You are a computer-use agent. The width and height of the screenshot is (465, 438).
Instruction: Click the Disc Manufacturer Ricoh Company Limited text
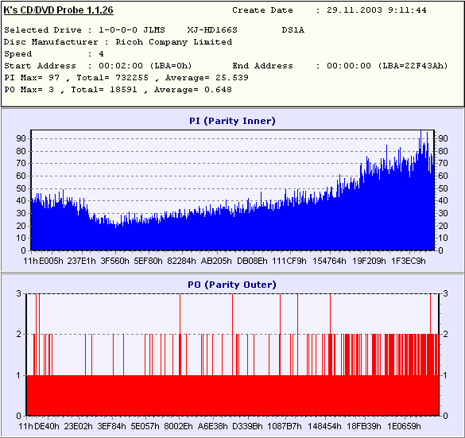coord(118,42)
